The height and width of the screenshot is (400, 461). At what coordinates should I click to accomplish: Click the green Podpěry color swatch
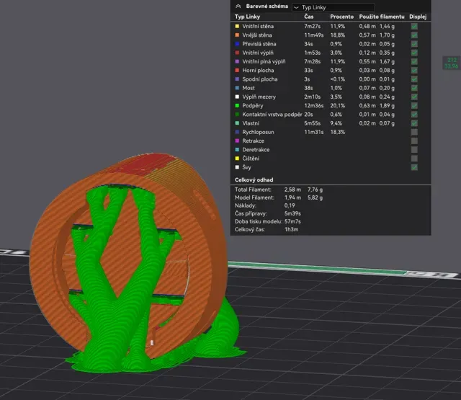tap(237, 106)
